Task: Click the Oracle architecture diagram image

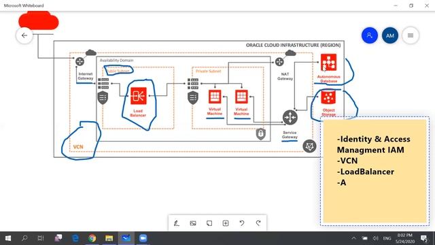Action: tap(199, 99)
